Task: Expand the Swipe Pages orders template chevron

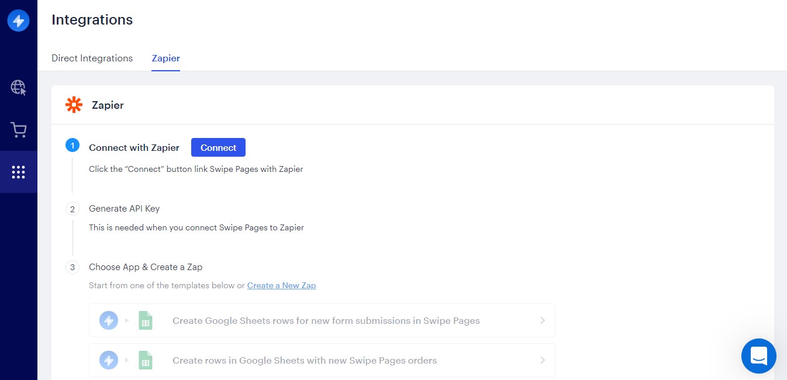Action: click(x=543, y=360)
